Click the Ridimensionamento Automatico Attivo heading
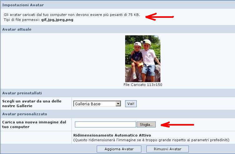The height and width of the screenshot is (154, 235). click(x=112, y=135)
